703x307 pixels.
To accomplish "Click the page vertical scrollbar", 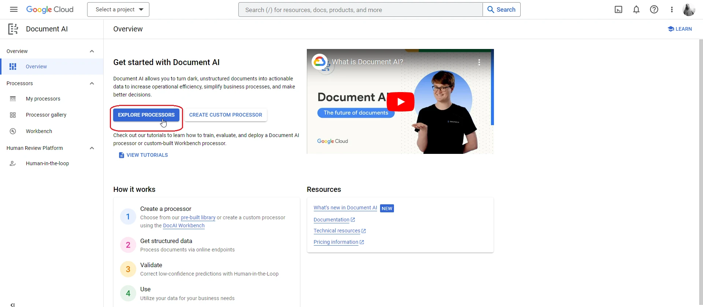I will pos(701,173).
